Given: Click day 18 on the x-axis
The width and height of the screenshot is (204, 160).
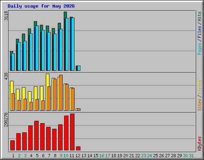Looking at the screenshot, I should coord(114,156).
